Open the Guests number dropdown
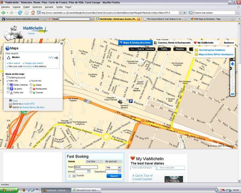This screenshot has height=193, width=241. point(74,176)
